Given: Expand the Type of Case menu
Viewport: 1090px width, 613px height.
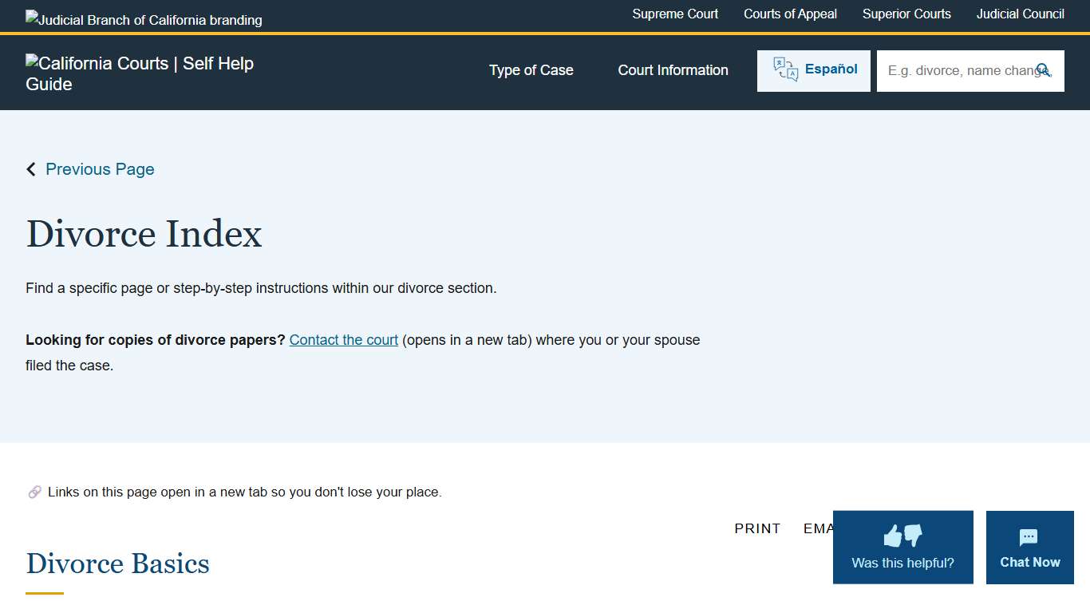Looking at the screenshot, I should [x=531, y=70].
